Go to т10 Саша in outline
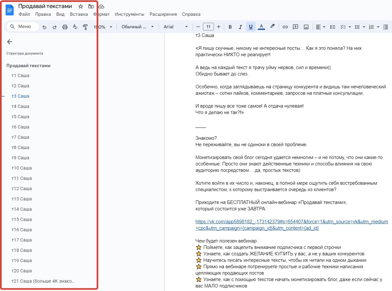 [x=22, y=168]
